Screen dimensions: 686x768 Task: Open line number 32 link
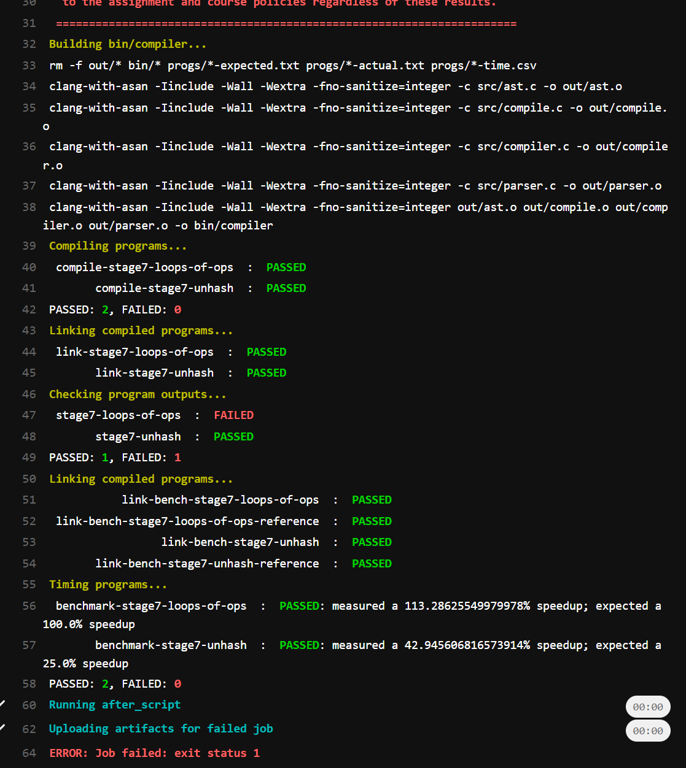point(29,44)
